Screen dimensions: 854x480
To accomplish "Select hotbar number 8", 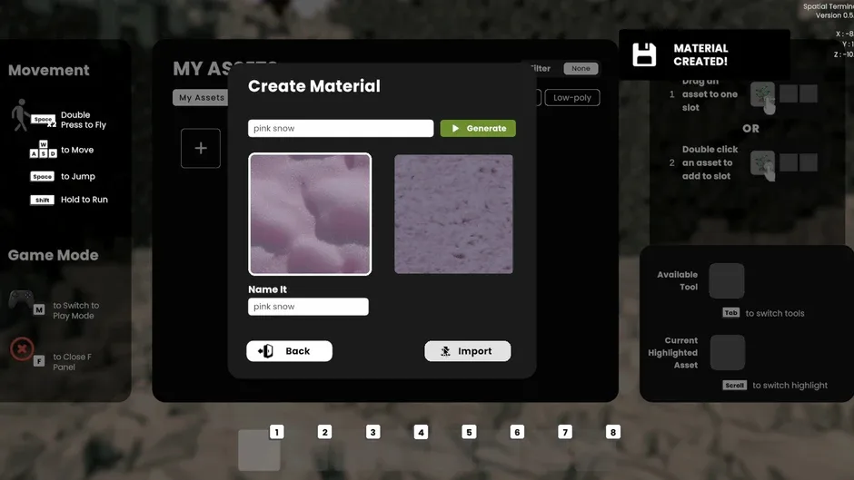I will (612, 432).
